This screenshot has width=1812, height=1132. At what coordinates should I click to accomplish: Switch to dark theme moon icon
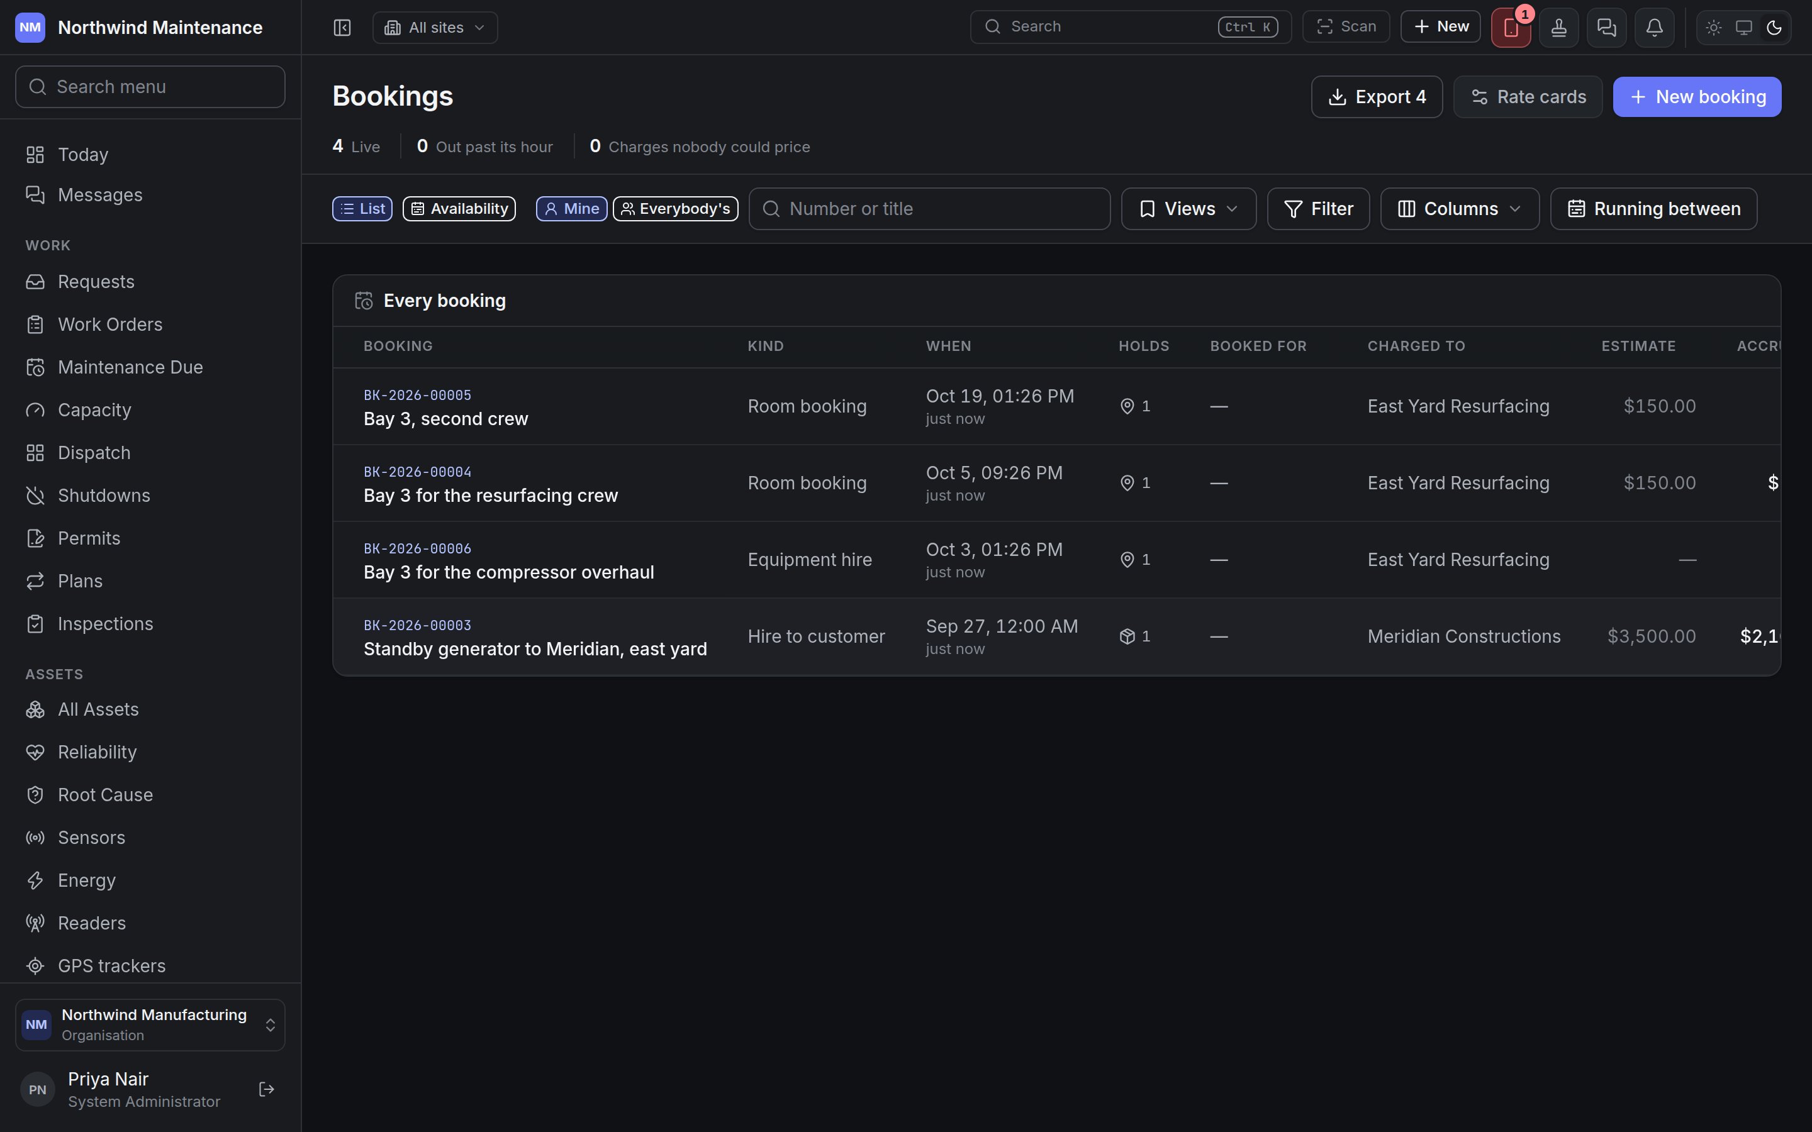pyautogui.click(x=1774, y=28)
